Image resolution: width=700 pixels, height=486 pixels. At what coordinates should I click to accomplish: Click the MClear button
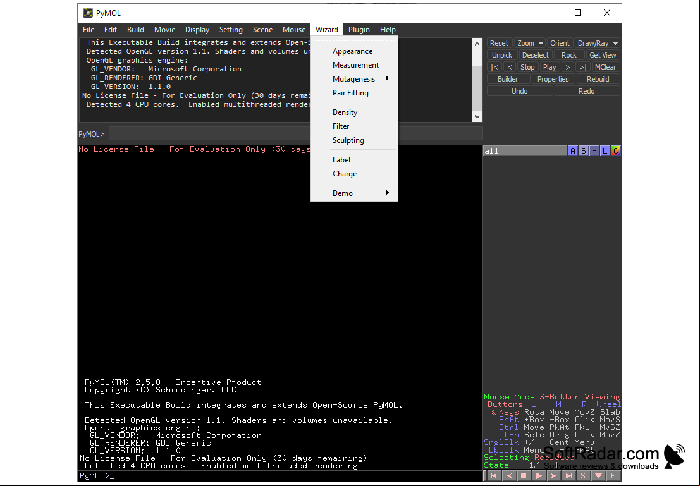pos(605,67)
